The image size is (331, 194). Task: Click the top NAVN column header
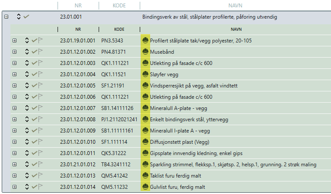coord(235,6)
